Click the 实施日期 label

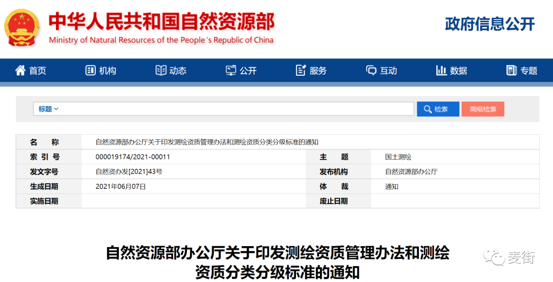pyautogui.click(x=44, y=201)
